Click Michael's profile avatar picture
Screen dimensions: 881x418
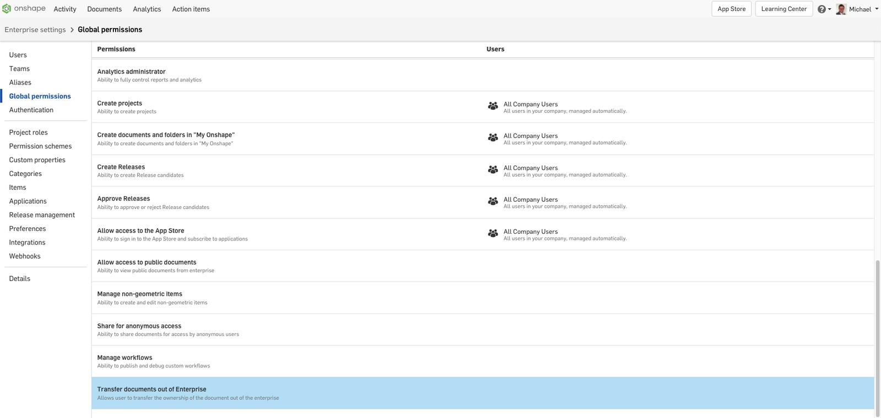point(841,9)
